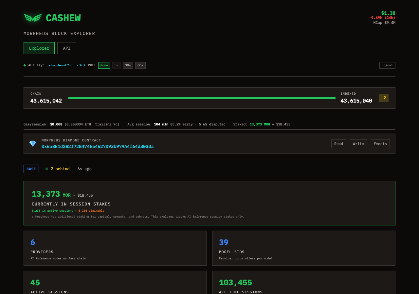This screenshot has height=294, width=419.
Task: View contract Events
Action: 380,144
